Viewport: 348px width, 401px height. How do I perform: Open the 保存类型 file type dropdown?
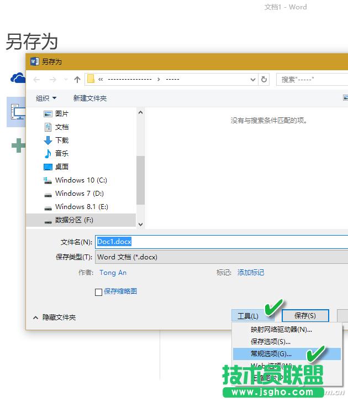tap(221, 257)
